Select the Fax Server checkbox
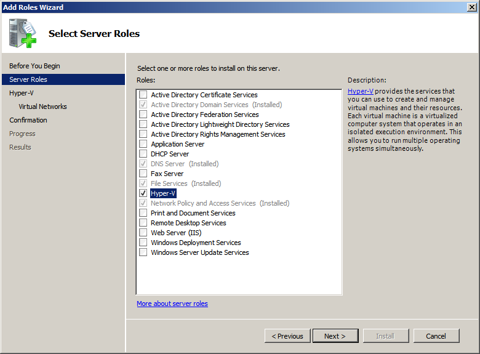The width and height of the screenshot is (480, 354). pos(143,174)
